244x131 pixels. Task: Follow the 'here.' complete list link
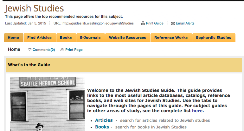198,111
